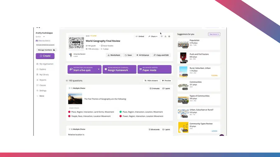Open Paper mode
The image size is (280, 157).
154,69
